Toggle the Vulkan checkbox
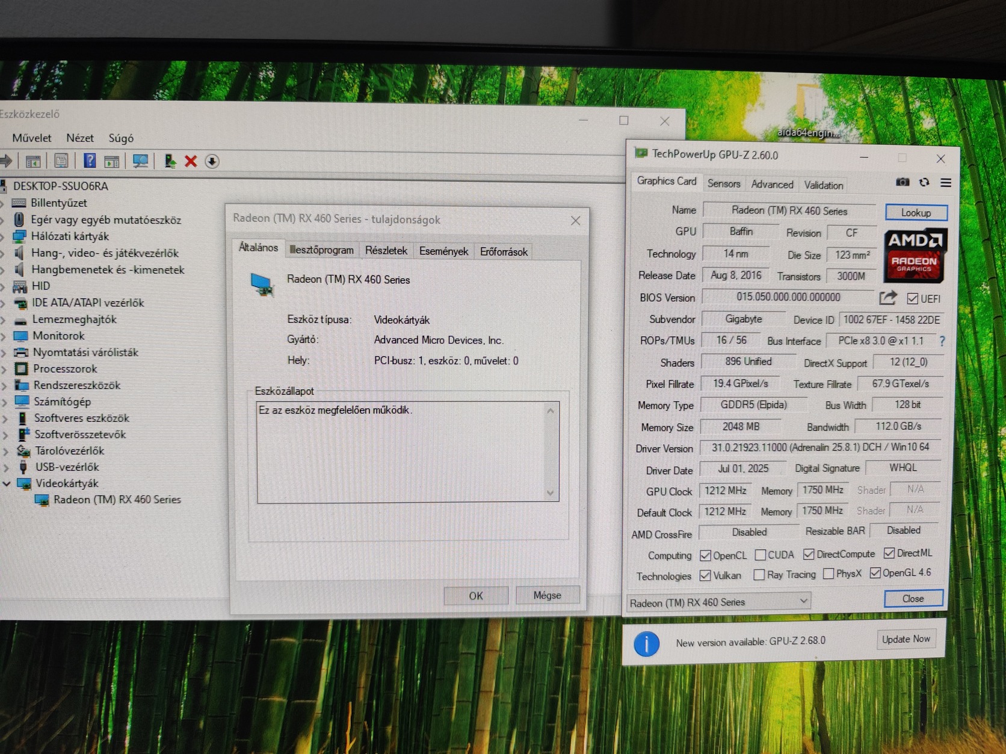The image size is (1006, 754). click(705, 575)
